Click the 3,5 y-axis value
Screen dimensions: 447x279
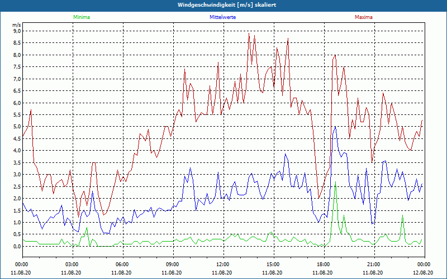point(17,162)
